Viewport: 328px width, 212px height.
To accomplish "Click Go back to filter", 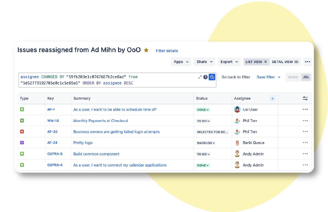I will click(236, 77).
